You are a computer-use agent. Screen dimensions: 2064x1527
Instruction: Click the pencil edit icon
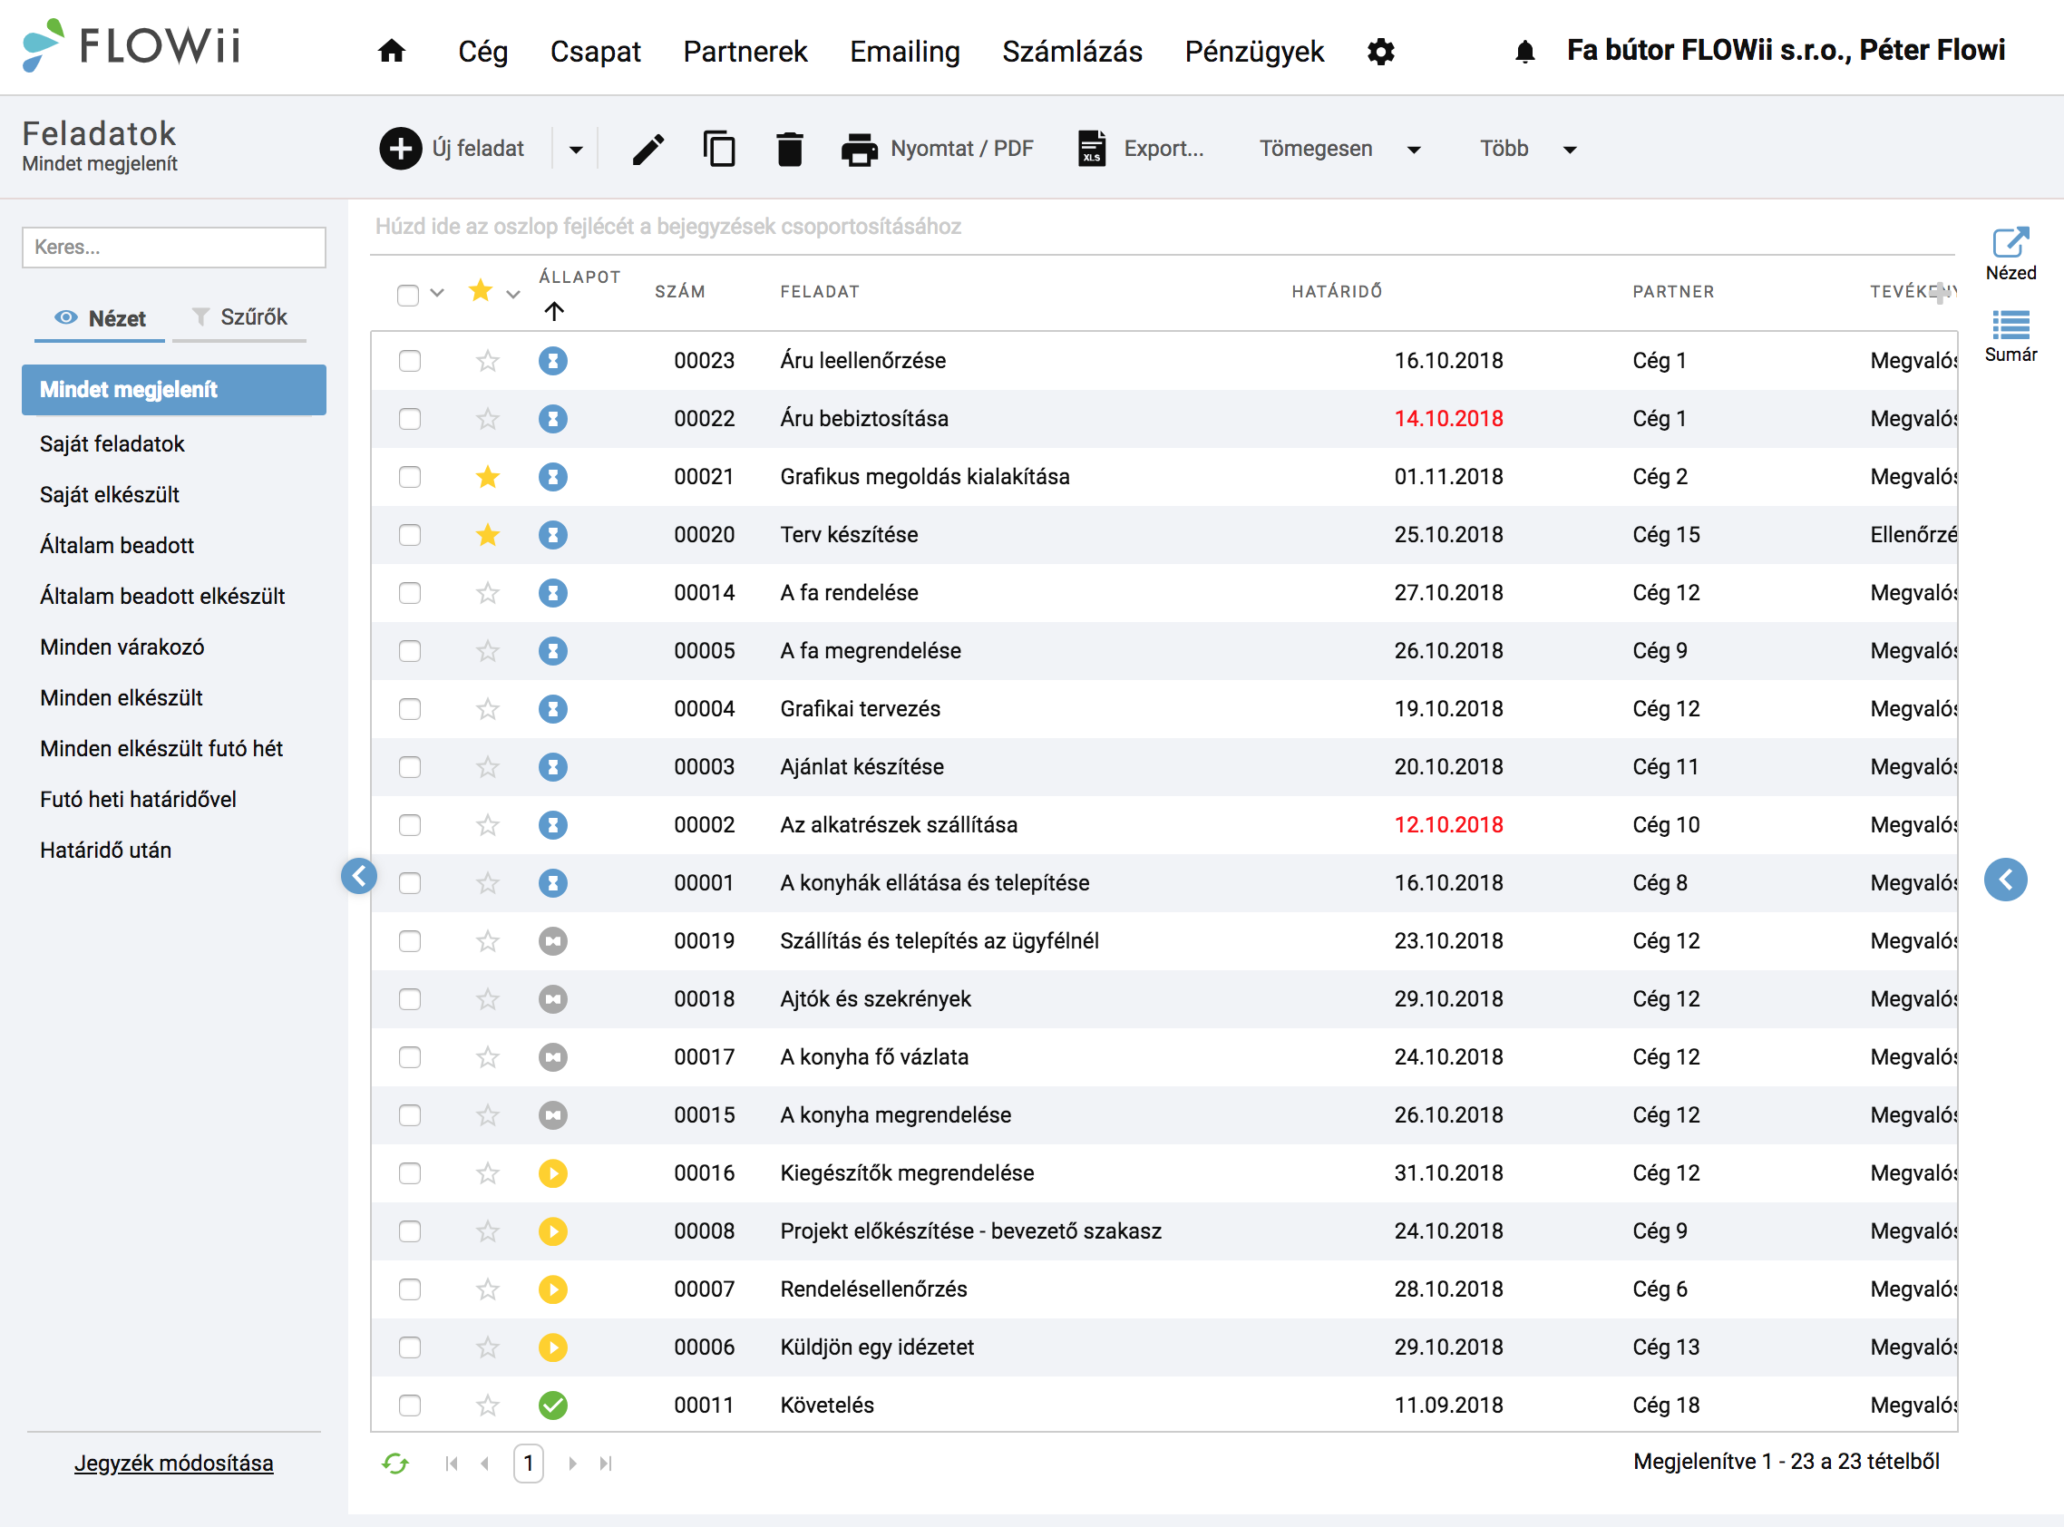coord(647,149)
